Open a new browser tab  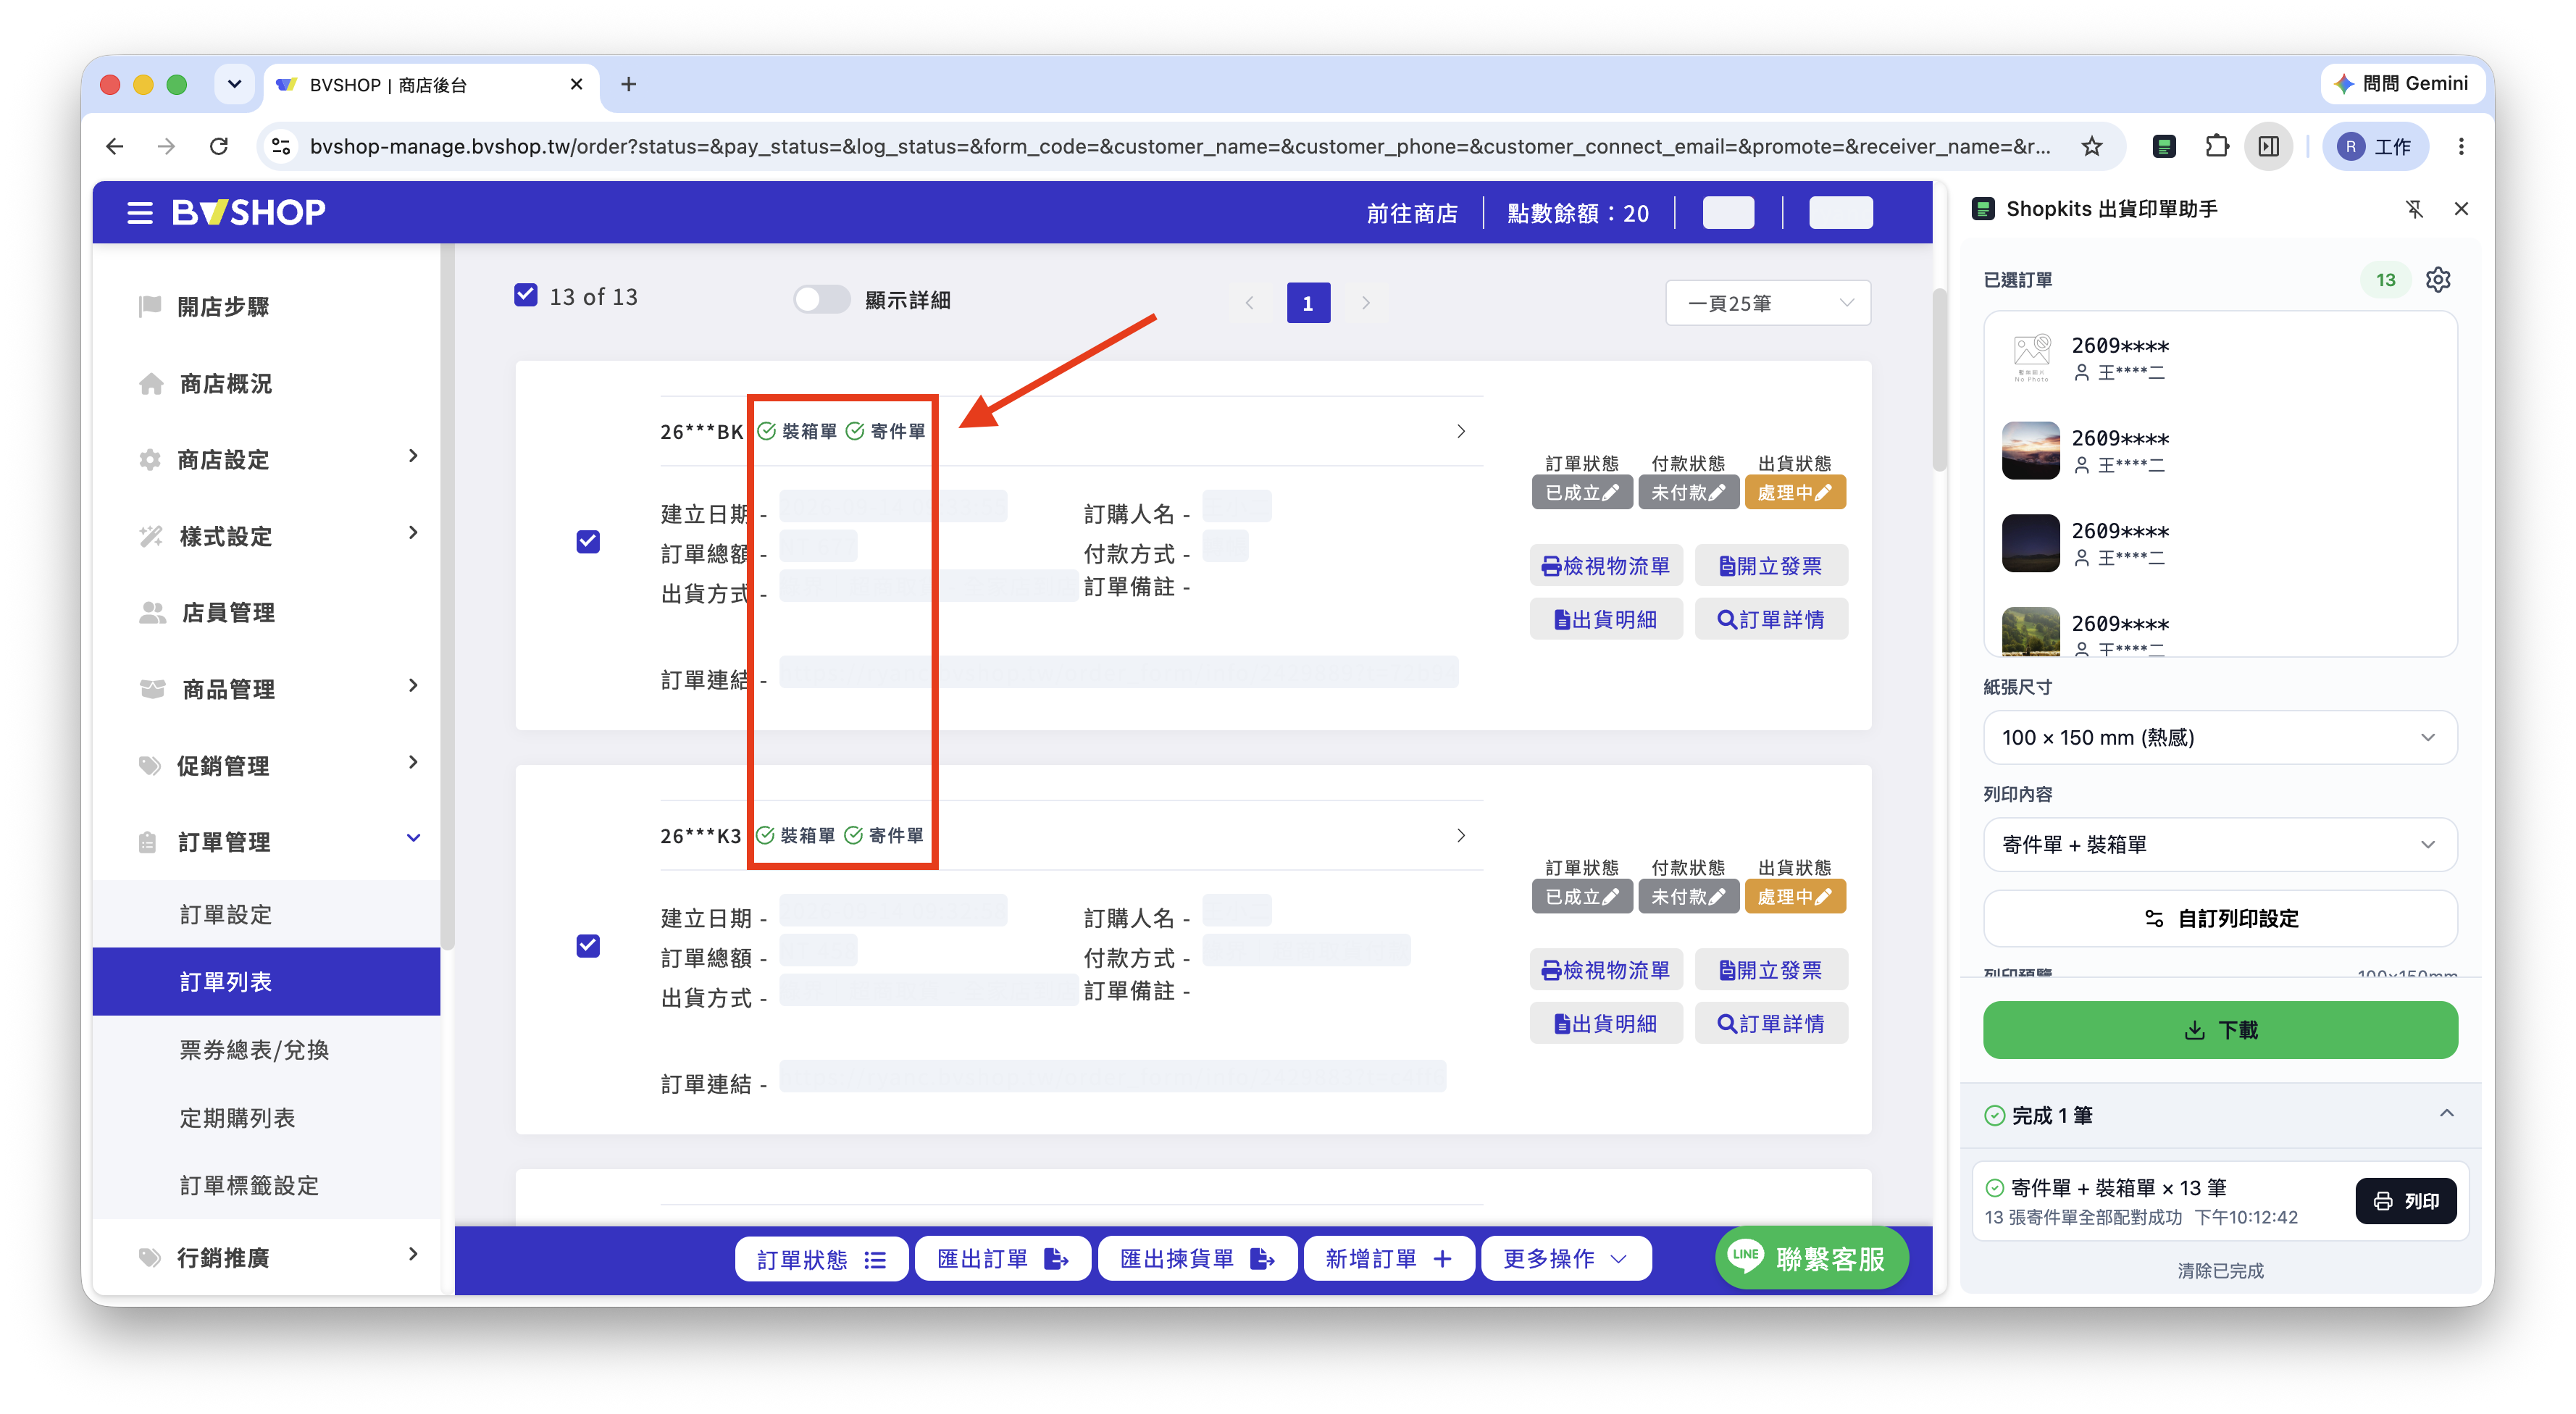(x=628, y=84)
